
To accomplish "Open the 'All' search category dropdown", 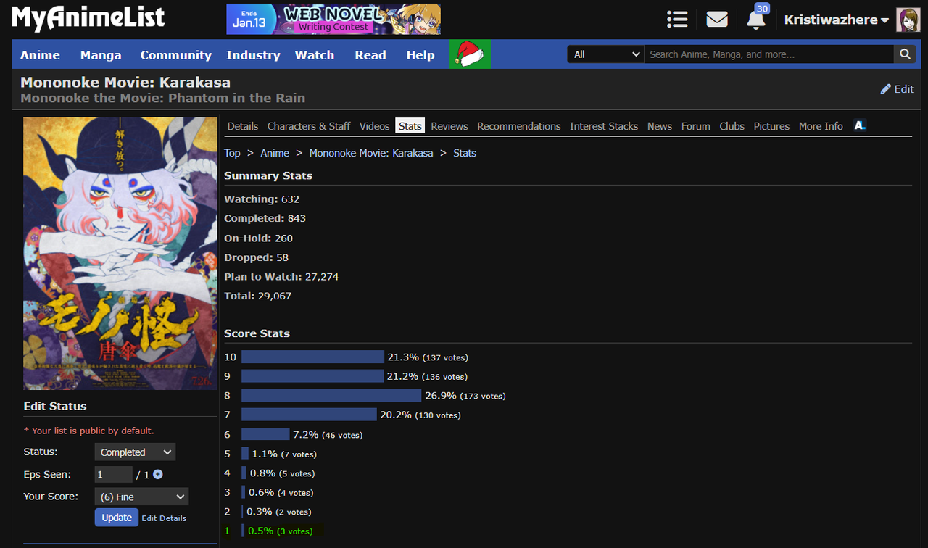I will (x=606, y=54).
